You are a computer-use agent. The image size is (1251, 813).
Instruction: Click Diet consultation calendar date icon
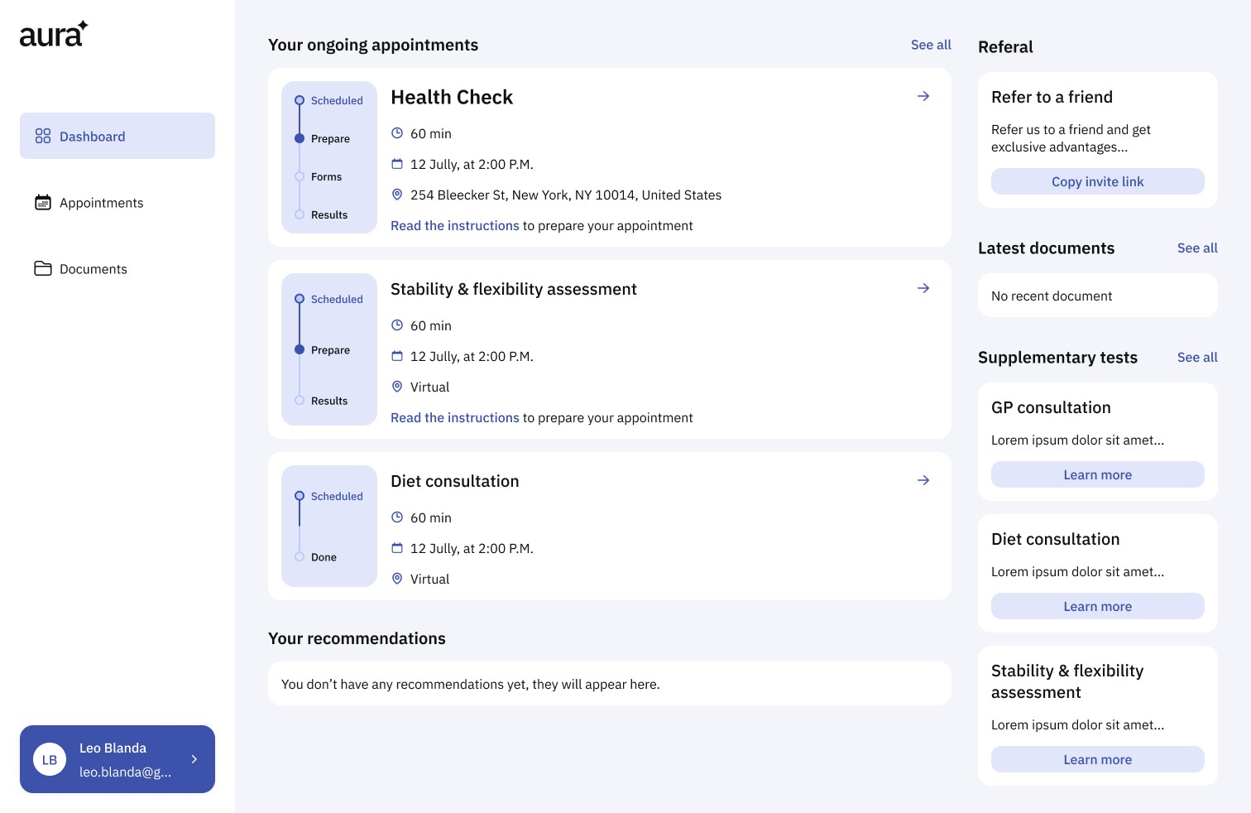click(397, 548)
